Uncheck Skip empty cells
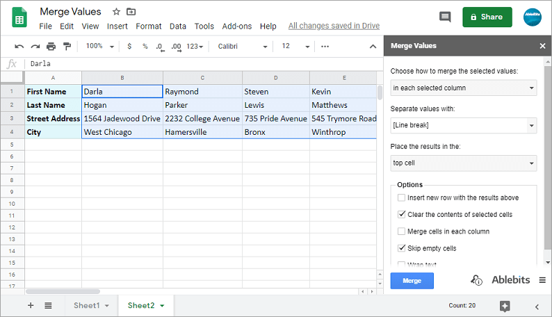The image size is (552, 317). coord(401,248)
